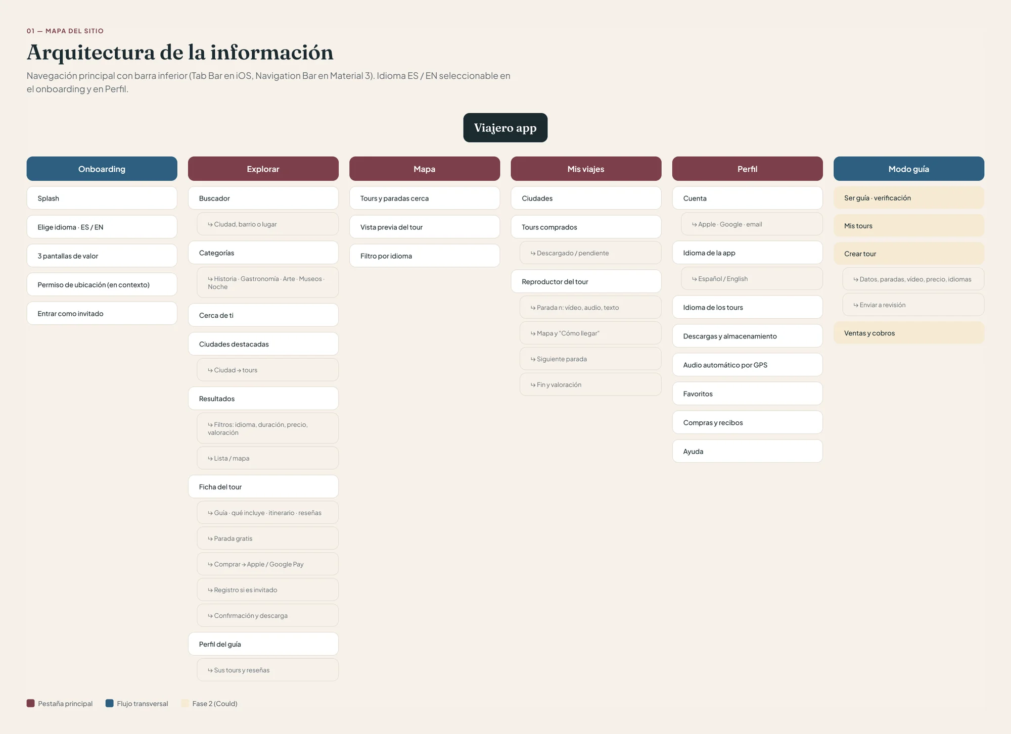
Task: Click the 'Idioma de los tours' card
Action: click(x=747, y=307)
